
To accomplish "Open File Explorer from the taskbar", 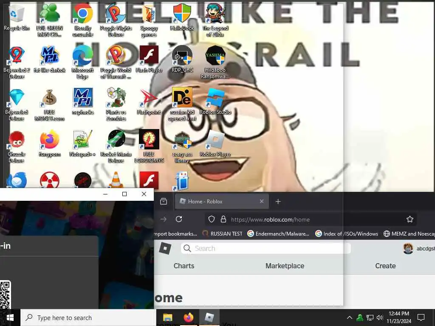I will [x=167, y=318].
